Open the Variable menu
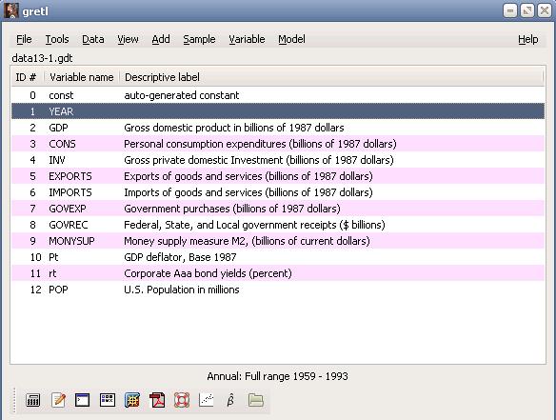The height and width of the screenshot is (420, 556). [247, 39]
